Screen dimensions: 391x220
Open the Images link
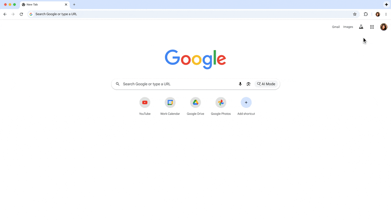(x=348, y=27)
